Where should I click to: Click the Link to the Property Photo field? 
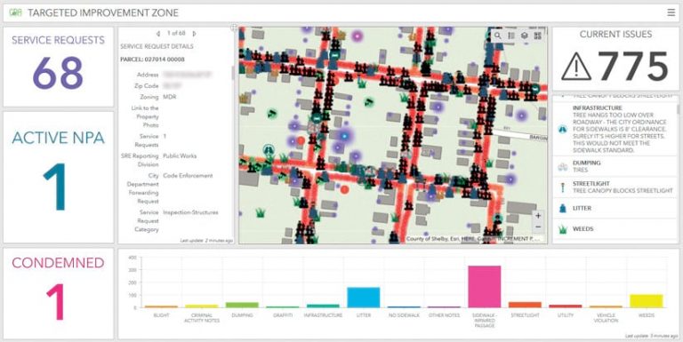(145, 116)
